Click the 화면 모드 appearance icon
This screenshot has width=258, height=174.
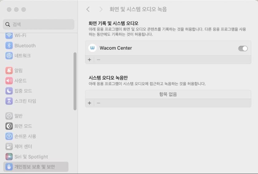click(x=9, y=126)
